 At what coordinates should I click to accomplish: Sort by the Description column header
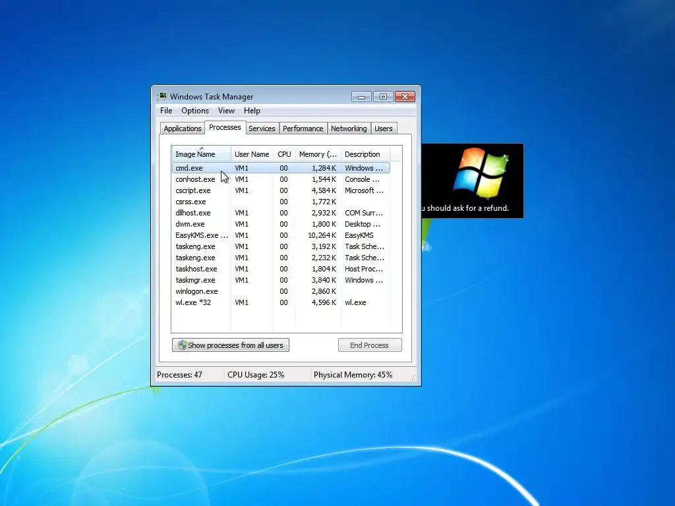click(365, 154)
